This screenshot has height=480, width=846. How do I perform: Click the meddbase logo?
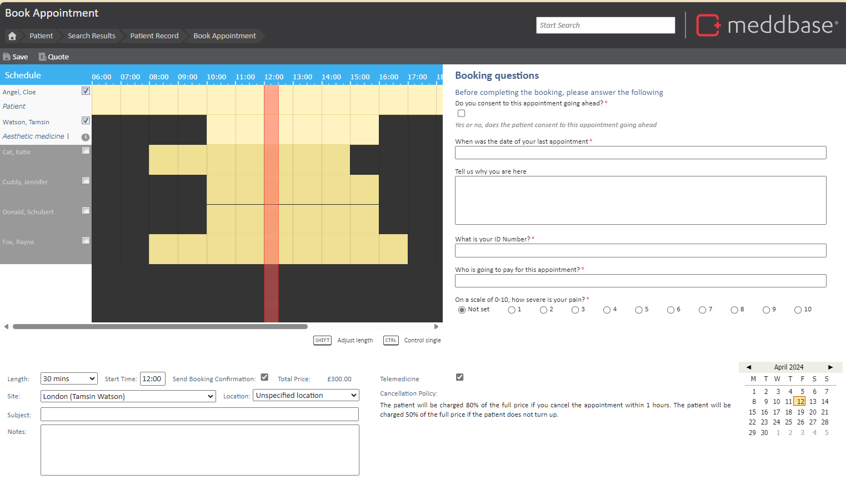point(767,25)
